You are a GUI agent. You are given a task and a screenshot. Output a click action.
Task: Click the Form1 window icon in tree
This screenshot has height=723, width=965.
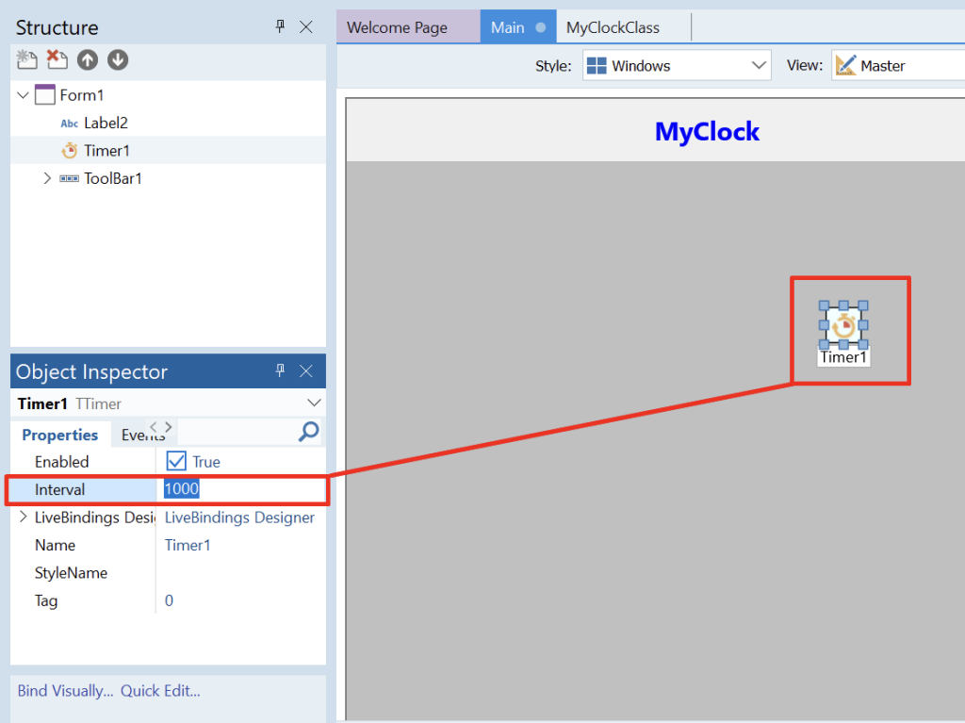(45, 95)
